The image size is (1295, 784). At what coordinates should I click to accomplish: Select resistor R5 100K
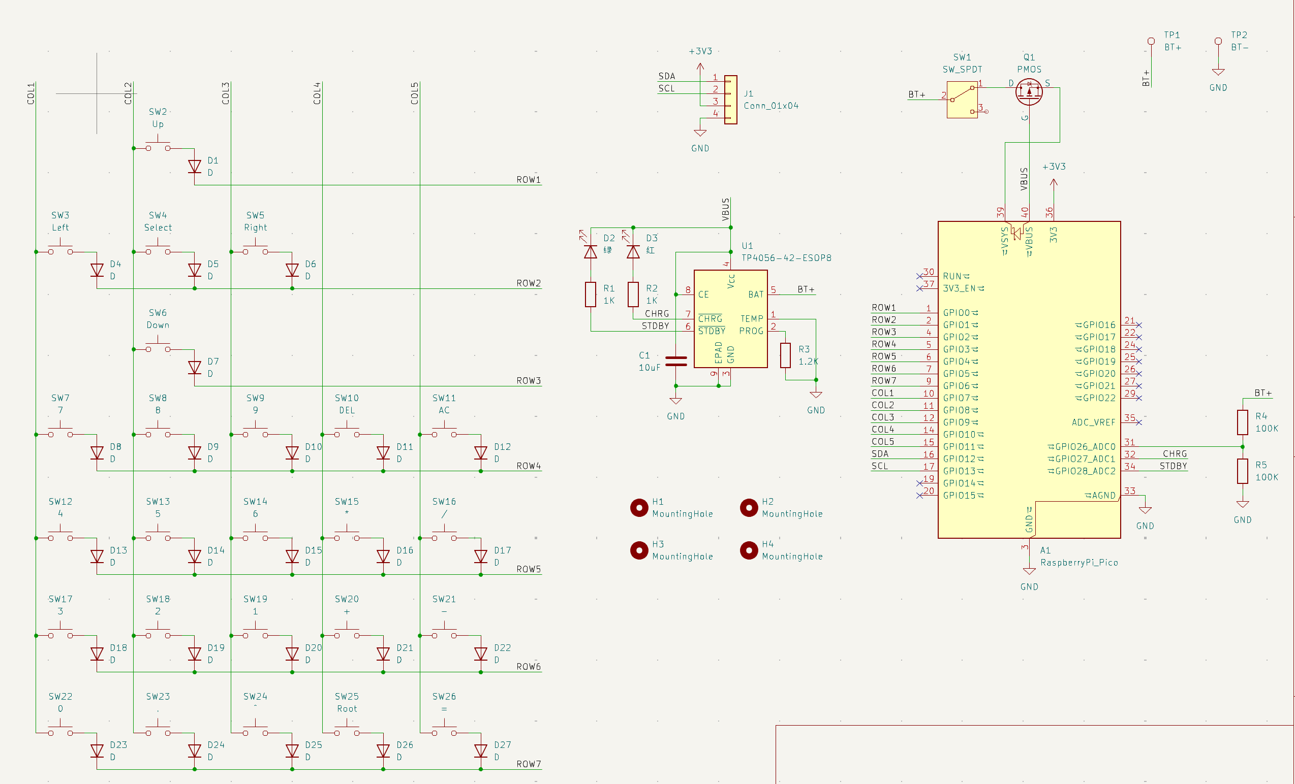[x=1243, y=471]
